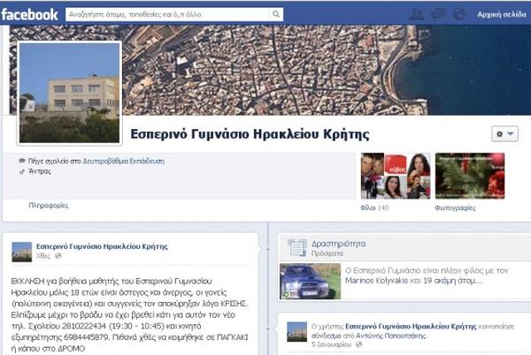The image size is (531, 355).
Task: Open post author Εσπερινό Γυμνάσιο Ηρακλείου Κρήτης
Action: tap(102, 246)
